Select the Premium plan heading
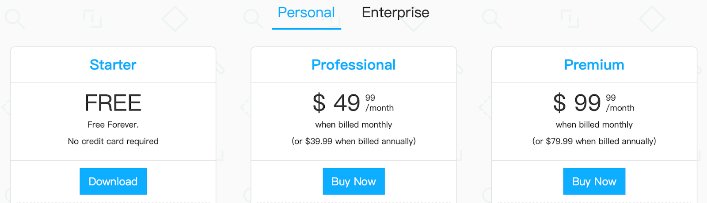The height and width of the screenshot is (203, 707). click(594, 65)
